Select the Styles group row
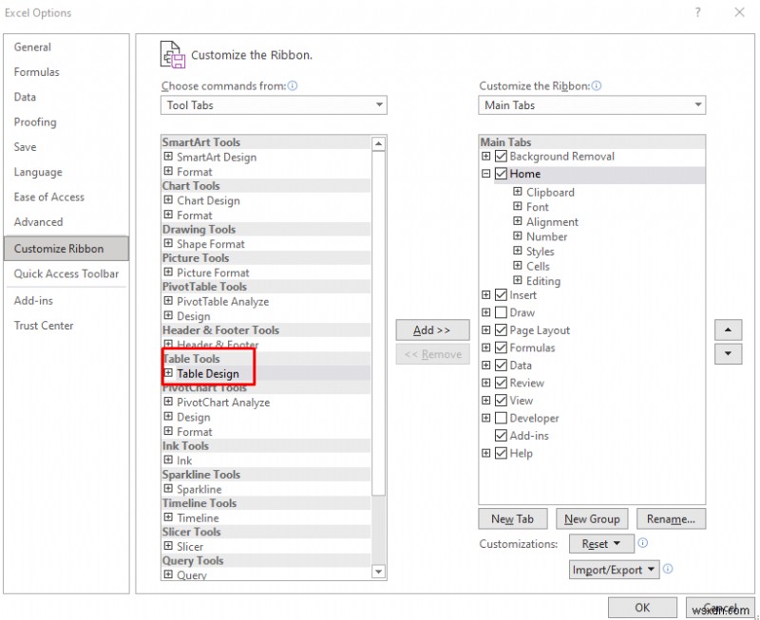The image size is (760, 620). tap(540, 252)
